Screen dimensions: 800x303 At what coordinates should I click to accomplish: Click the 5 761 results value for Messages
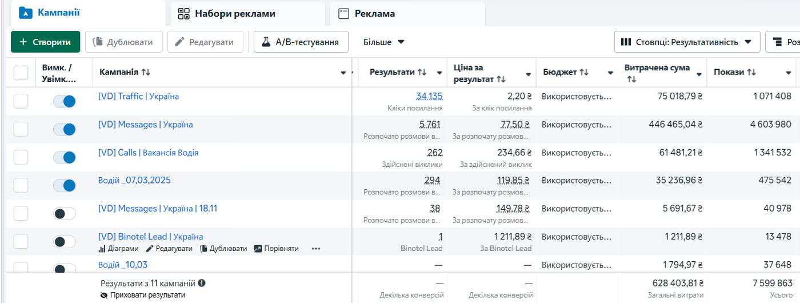(430, 124)
